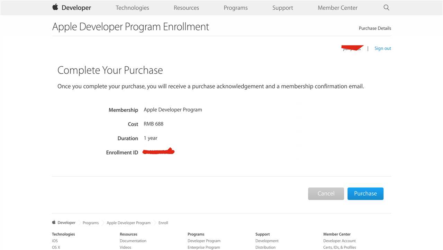Viewport: 443px width, 250px height.
Task: Click Purchase Details step label
Action: pos(375,28)
